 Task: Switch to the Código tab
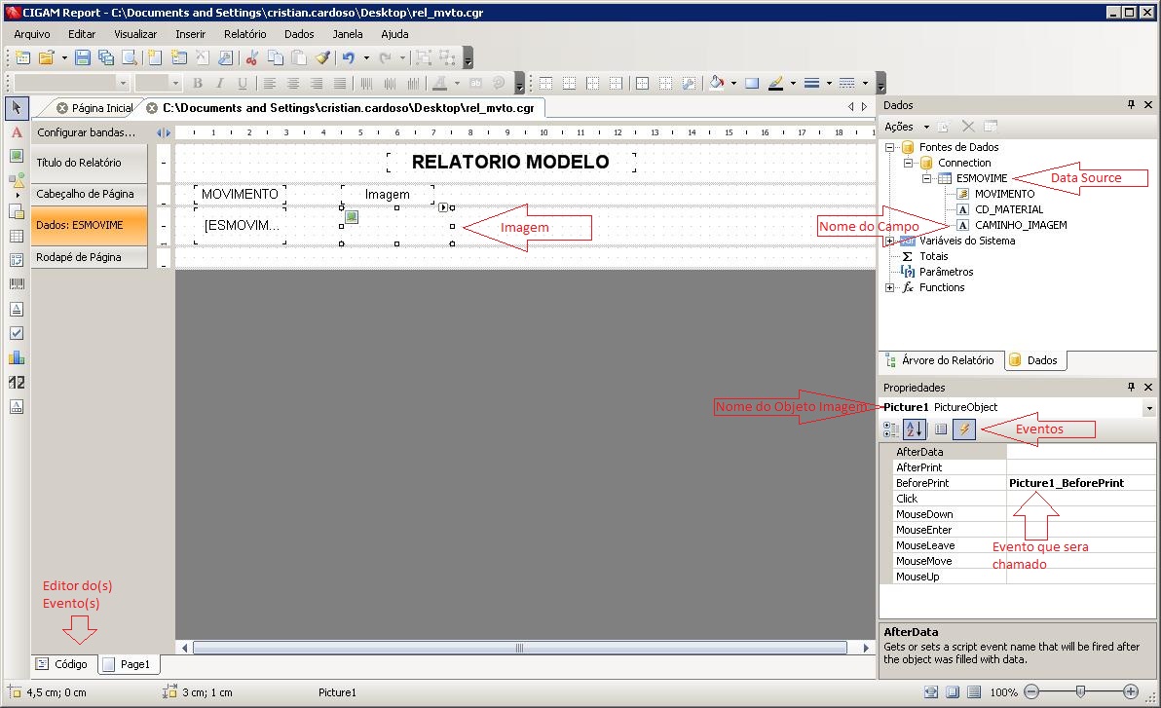[x=62, y=664]
